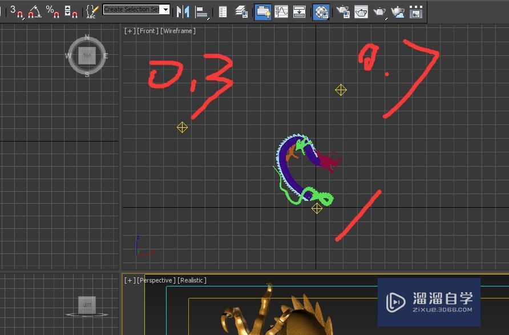Click TOP on the ViewCube
The height and width of the screenshot is (335, 509).
point(87,55)
